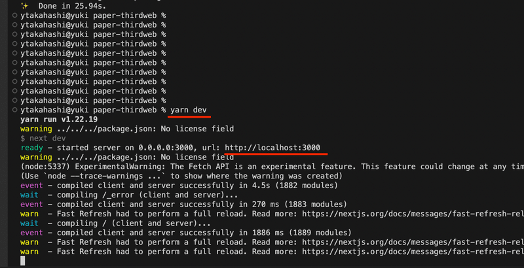The height and width of the screenshot is (268, 524).
Task: Click the '270 ms (1883 modules)' text
Action: point(300,205)
